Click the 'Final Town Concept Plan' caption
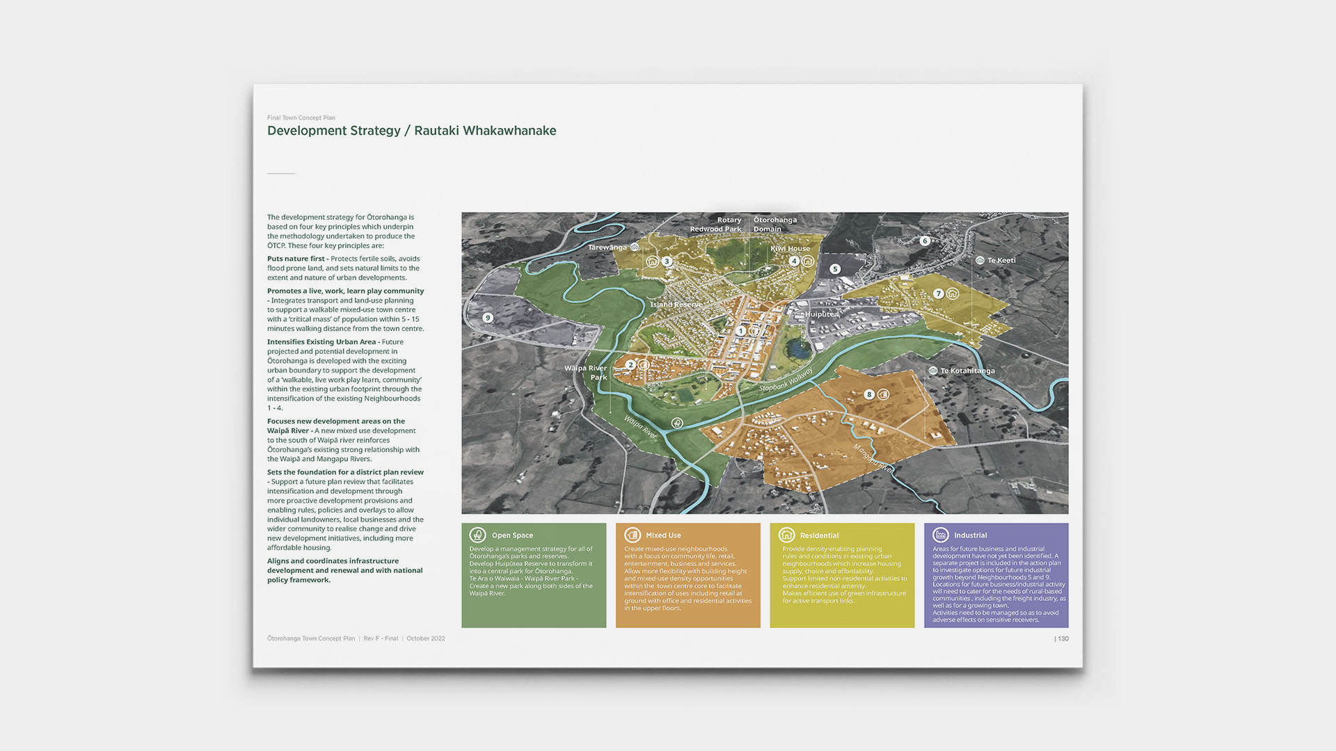The image size is (1336, 751). [x=301, y=118]
